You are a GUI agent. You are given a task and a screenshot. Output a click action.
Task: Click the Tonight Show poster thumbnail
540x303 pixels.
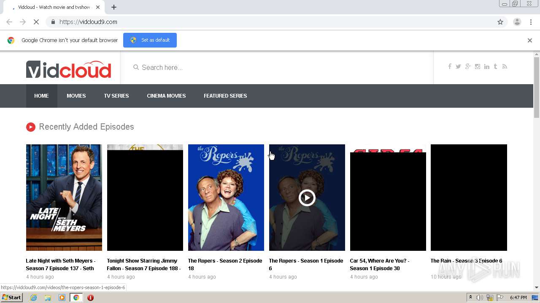pos(145,197)
